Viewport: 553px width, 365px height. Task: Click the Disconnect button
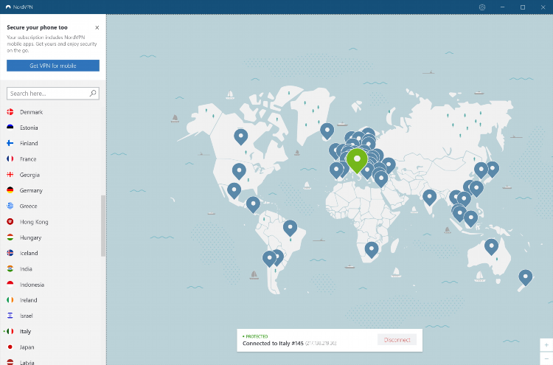point(397,340)
